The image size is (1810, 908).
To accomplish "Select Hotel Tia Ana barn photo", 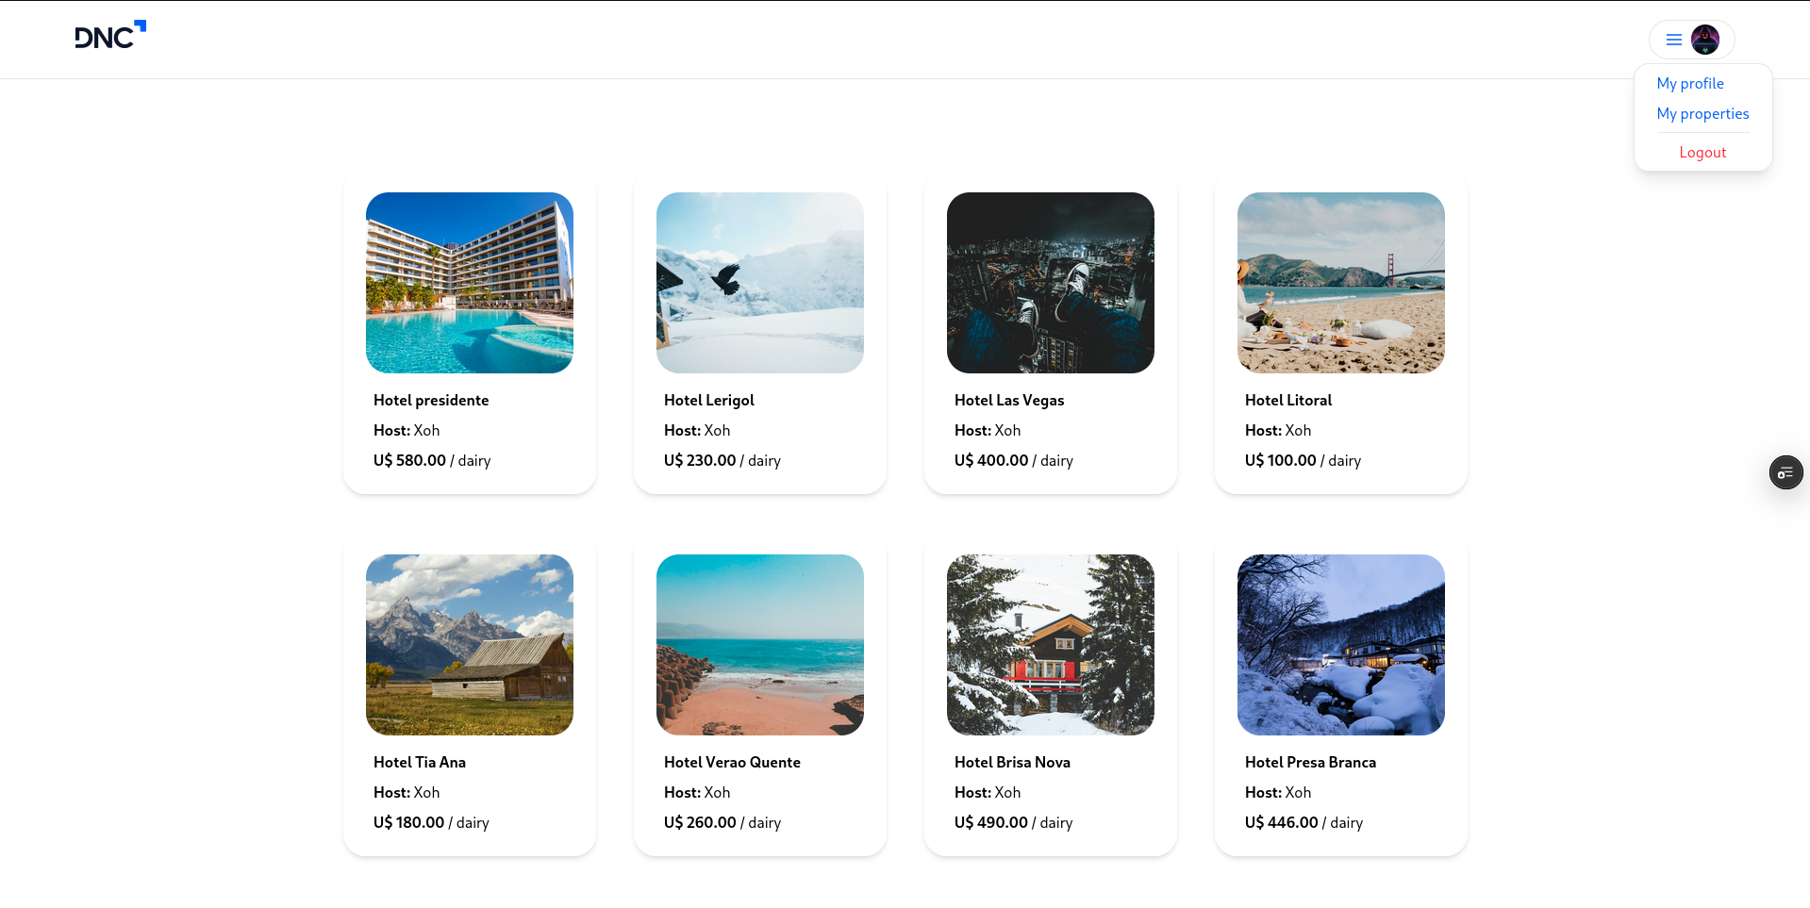I will 469,644.
